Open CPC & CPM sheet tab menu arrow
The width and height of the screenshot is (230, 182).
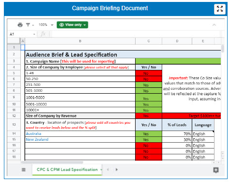(x=101, y=169)
